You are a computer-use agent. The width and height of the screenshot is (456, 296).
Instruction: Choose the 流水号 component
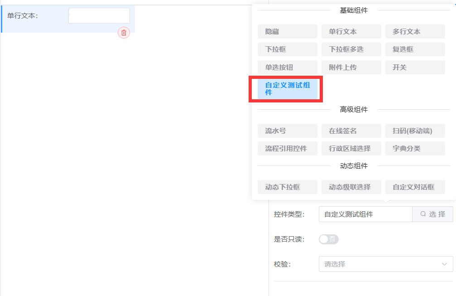pyautogui.click(x=288, y=131)
